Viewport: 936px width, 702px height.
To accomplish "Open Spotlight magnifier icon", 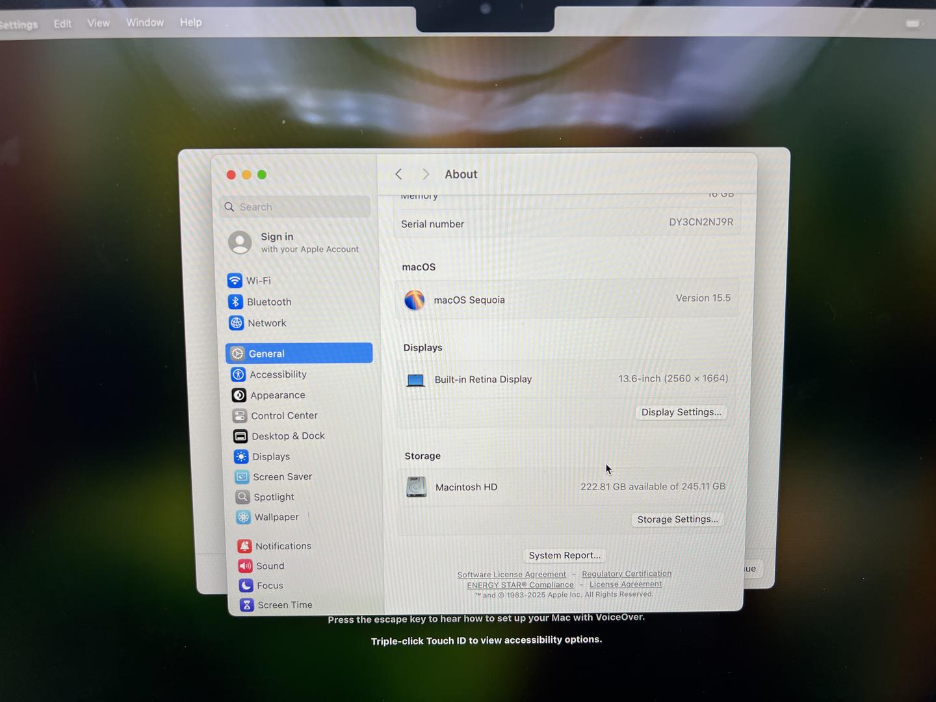I will pyautogui.click(x=242, y=497).
